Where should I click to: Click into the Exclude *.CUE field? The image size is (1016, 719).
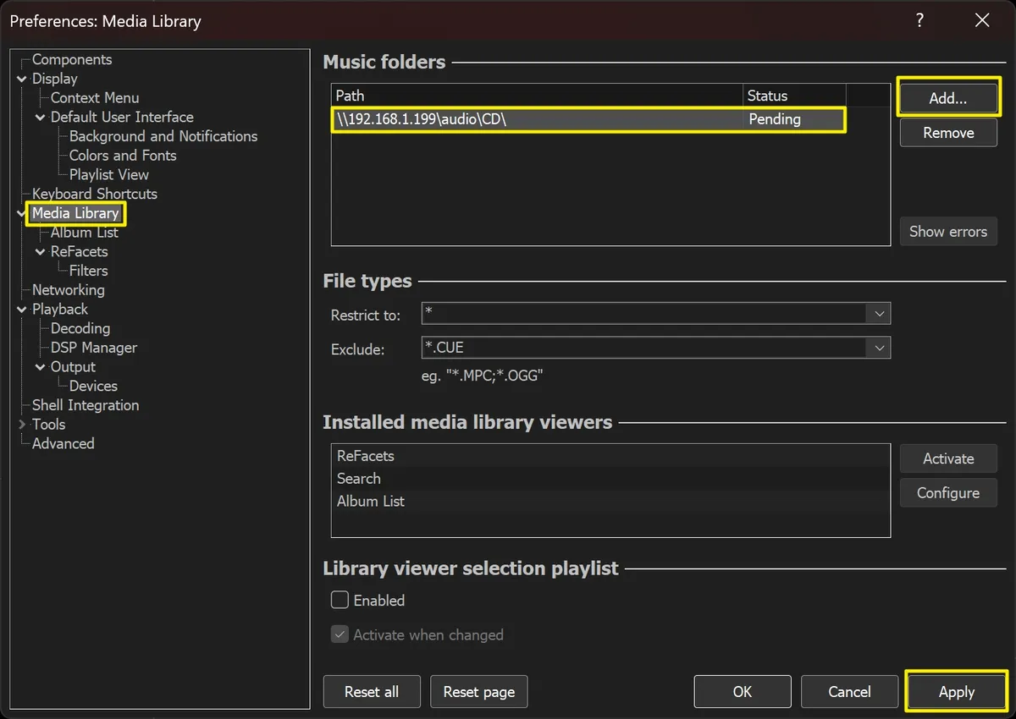click(x=644, y=348)
